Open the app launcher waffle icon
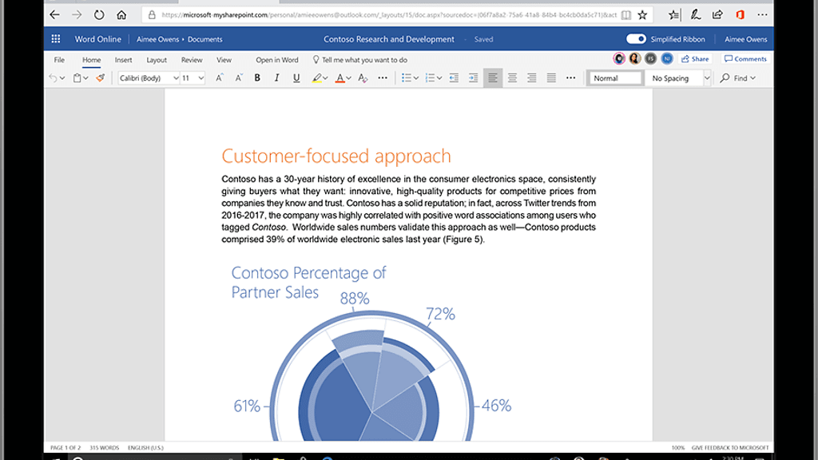This screenshot has width=818, height=460. tap(56, 39)
